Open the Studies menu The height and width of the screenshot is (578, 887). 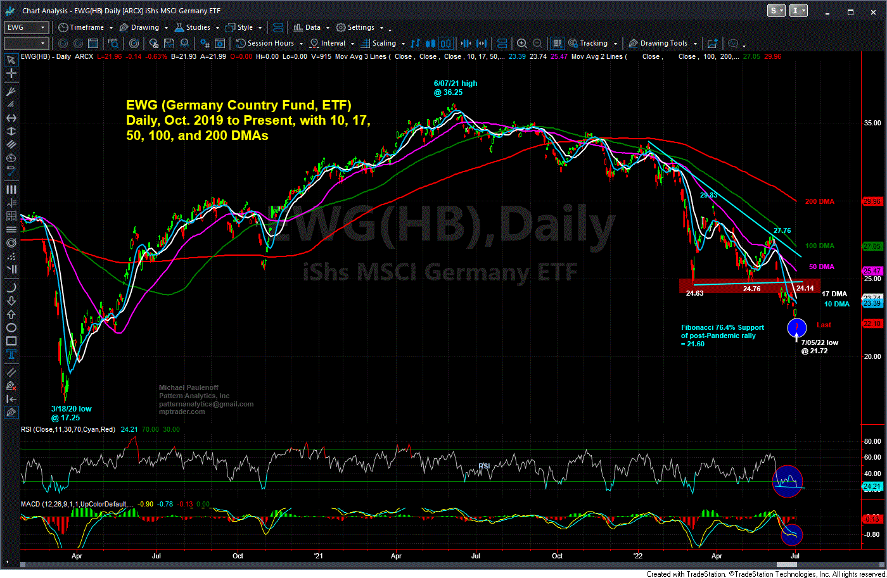pos(193,27)
